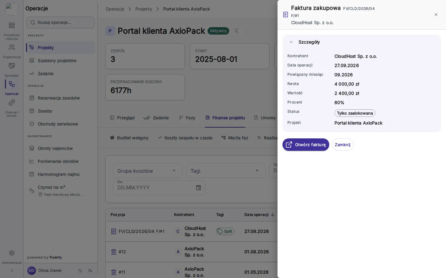The image size is (446, 278).
Task: Click the Operacje breadcrumb link
Action: click(115, 9)
